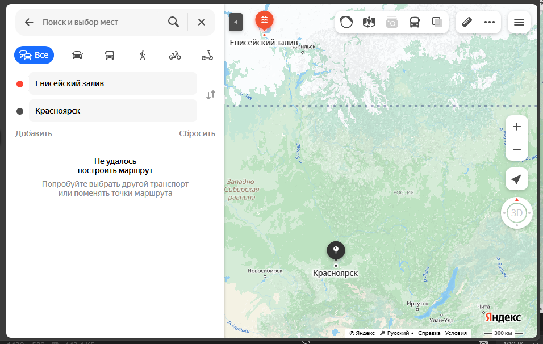Choose the public transport bus mode
The width and height of the screenshot is (543, 344).
[x=110, y=55]
